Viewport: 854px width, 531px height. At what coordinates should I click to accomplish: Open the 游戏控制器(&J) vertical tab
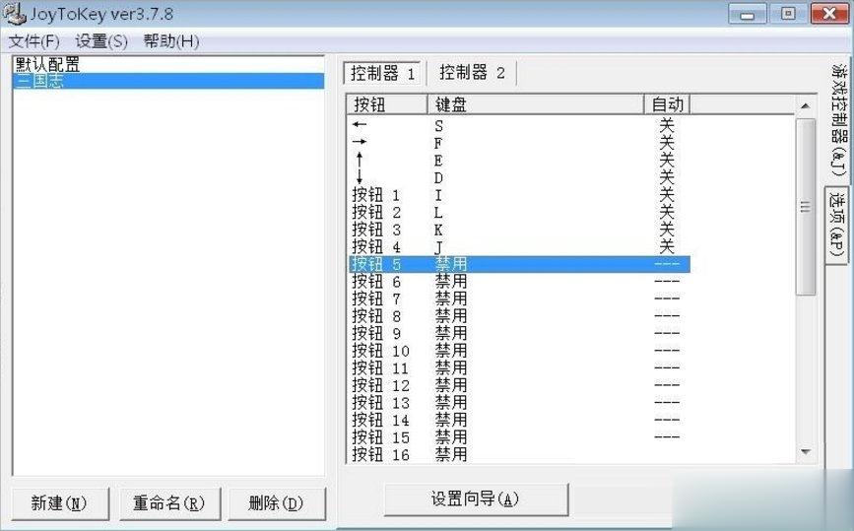(838, 120)
